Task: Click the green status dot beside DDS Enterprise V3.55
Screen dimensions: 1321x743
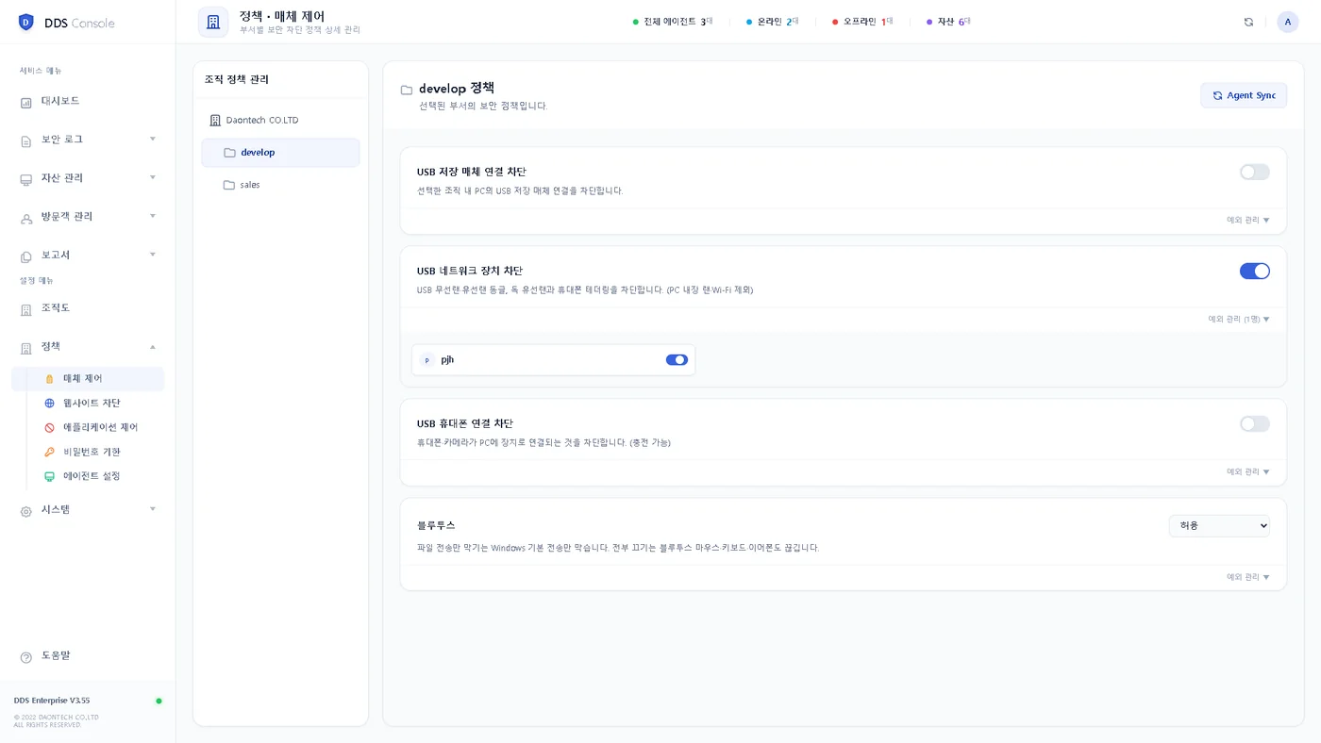Action: (159, 701)
